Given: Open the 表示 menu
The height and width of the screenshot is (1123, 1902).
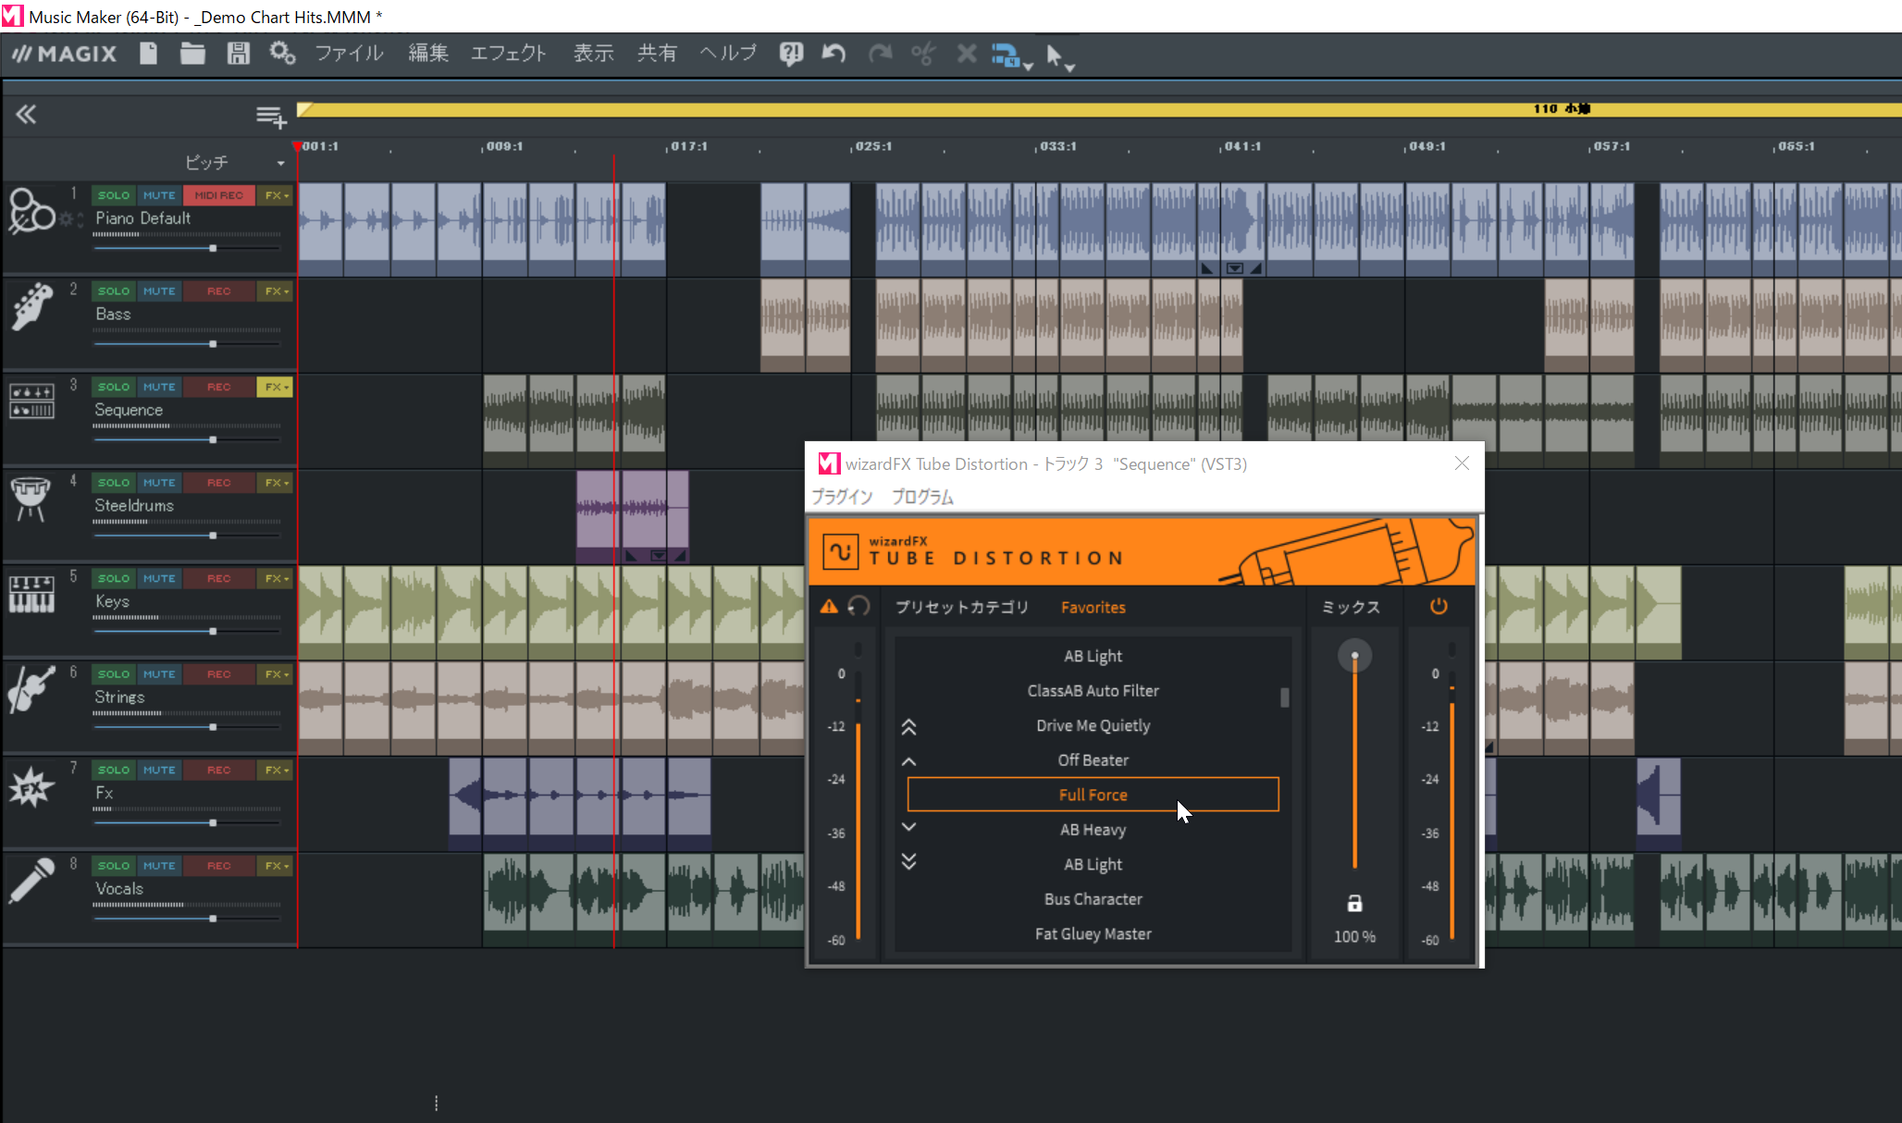Looking at the screenshot, I should (x=594, y=54).
